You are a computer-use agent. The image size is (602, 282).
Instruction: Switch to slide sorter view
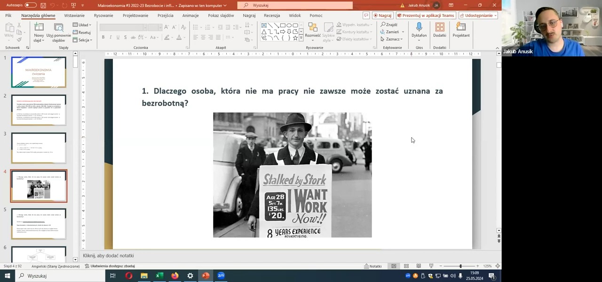pos(406,266)
